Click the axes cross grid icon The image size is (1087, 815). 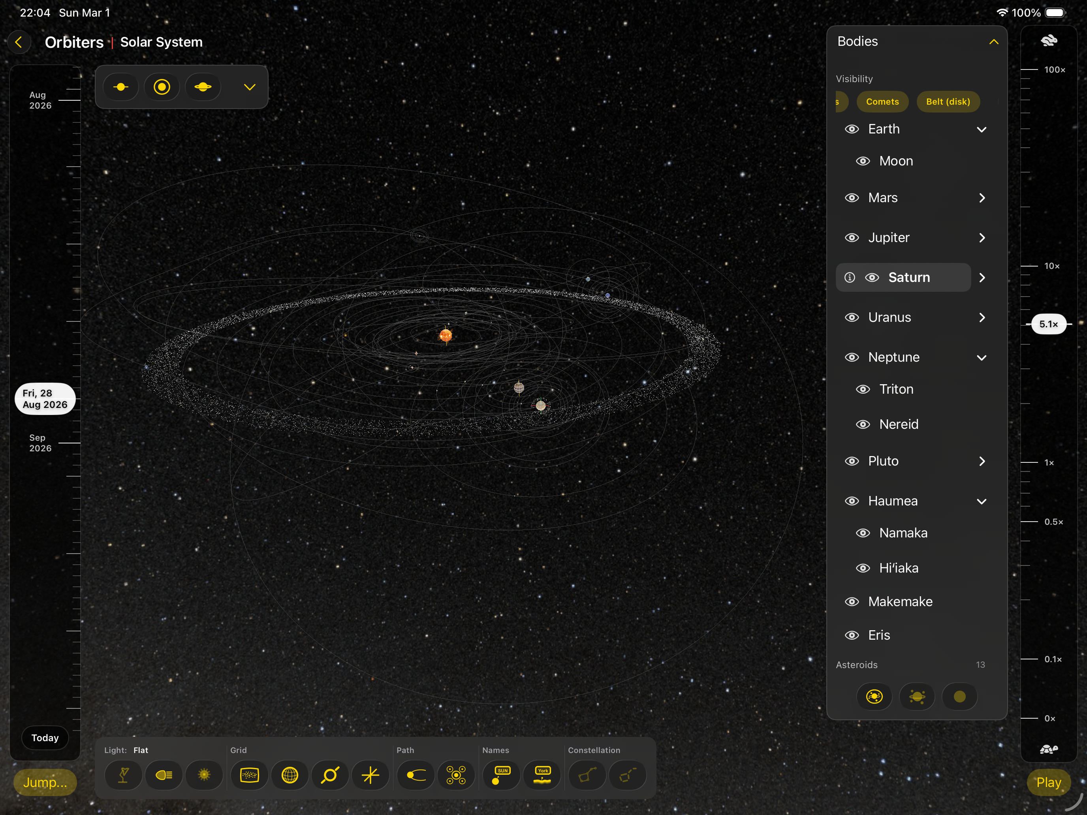pyautogui.click(x=371, y=775)
